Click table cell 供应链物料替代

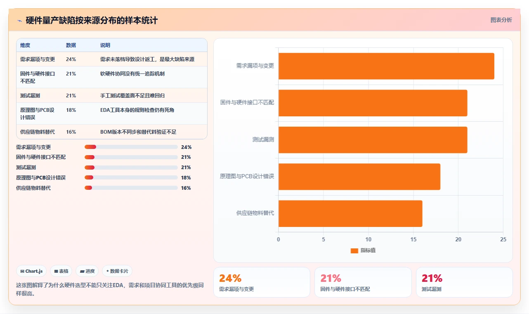(x=38, y=132)
